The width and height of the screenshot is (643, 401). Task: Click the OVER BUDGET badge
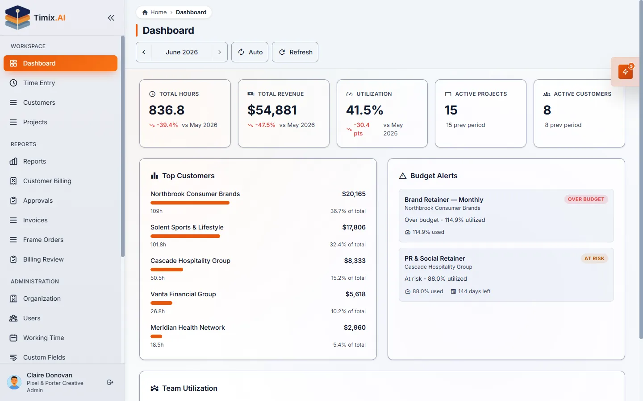(586, 199)
